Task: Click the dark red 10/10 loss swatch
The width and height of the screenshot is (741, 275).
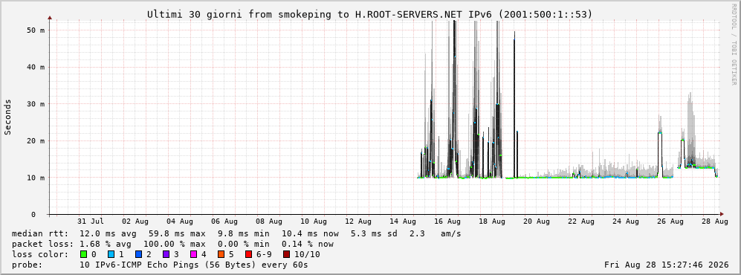Action: pos(286,254)
